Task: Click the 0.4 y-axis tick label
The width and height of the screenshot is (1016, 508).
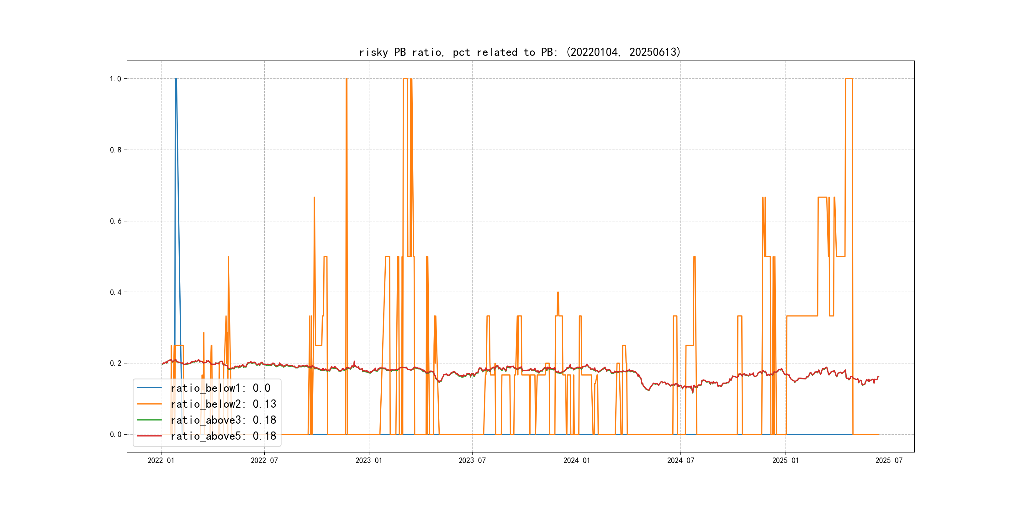Action: tap(116, 292)
